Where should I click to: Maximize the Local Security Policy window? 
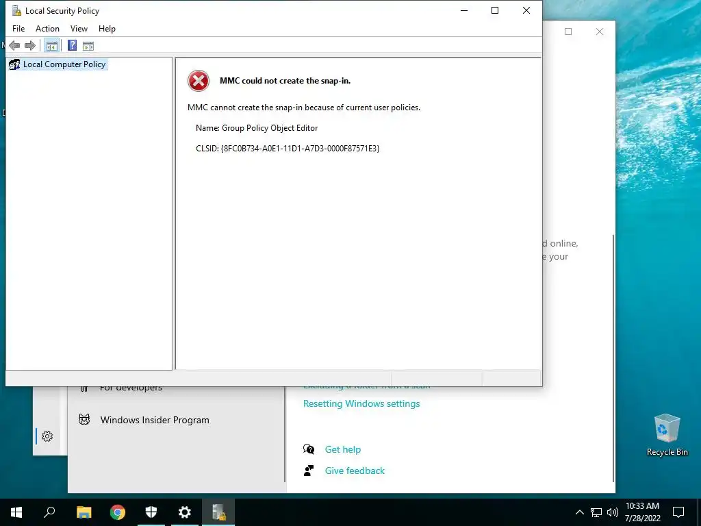coord(495,11)
